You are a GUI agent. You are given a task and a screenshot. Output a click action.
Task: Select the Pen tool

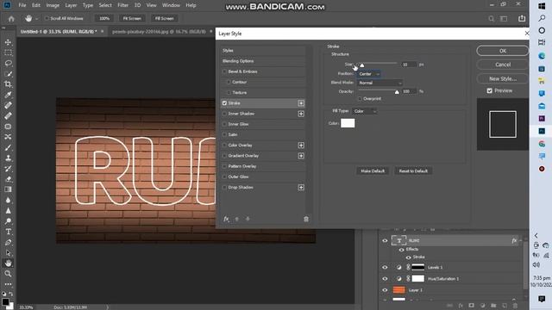tap(8, 242)
